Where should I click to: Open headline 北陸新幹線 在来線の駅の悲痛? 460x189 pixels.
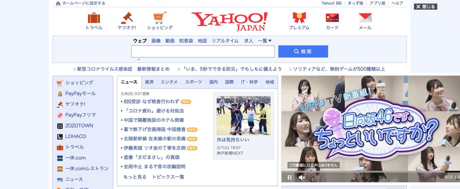[154, 138]
